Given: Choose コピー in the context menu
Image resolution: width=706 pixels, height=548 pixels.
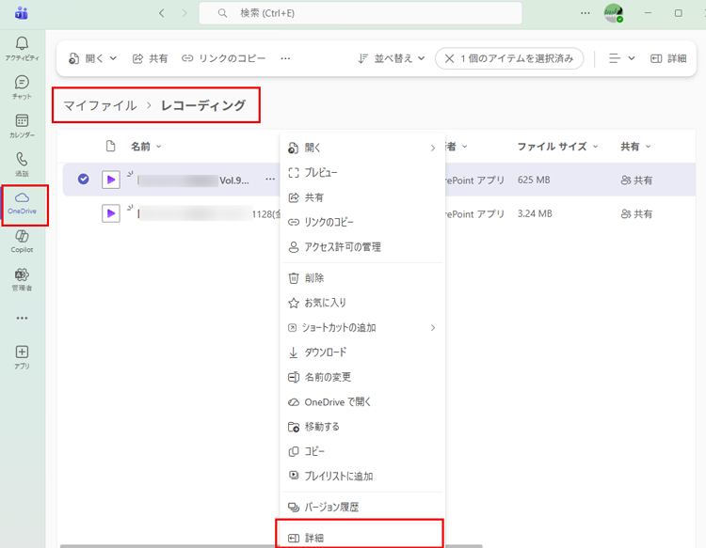Looking at the screenshot, I should 362,451.
